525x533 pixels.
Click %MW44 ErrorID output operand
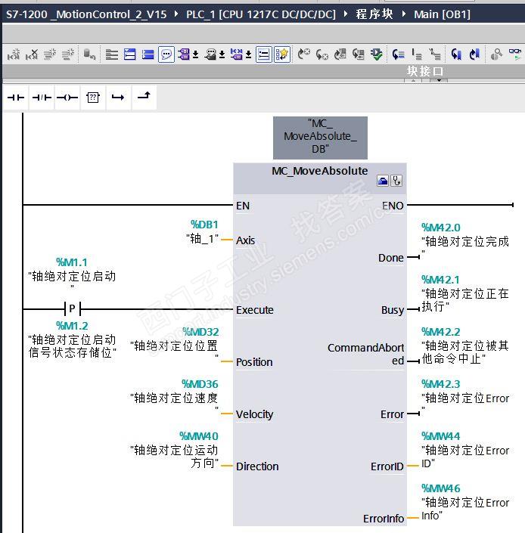[441, 436]
